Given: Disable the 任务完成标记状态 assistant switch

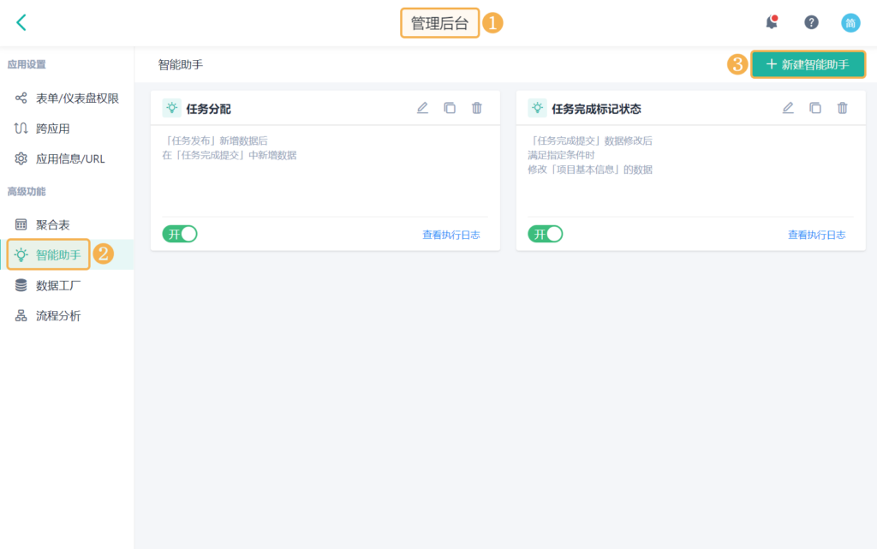Looking at the screenshot, I should (x=546, y=233).
